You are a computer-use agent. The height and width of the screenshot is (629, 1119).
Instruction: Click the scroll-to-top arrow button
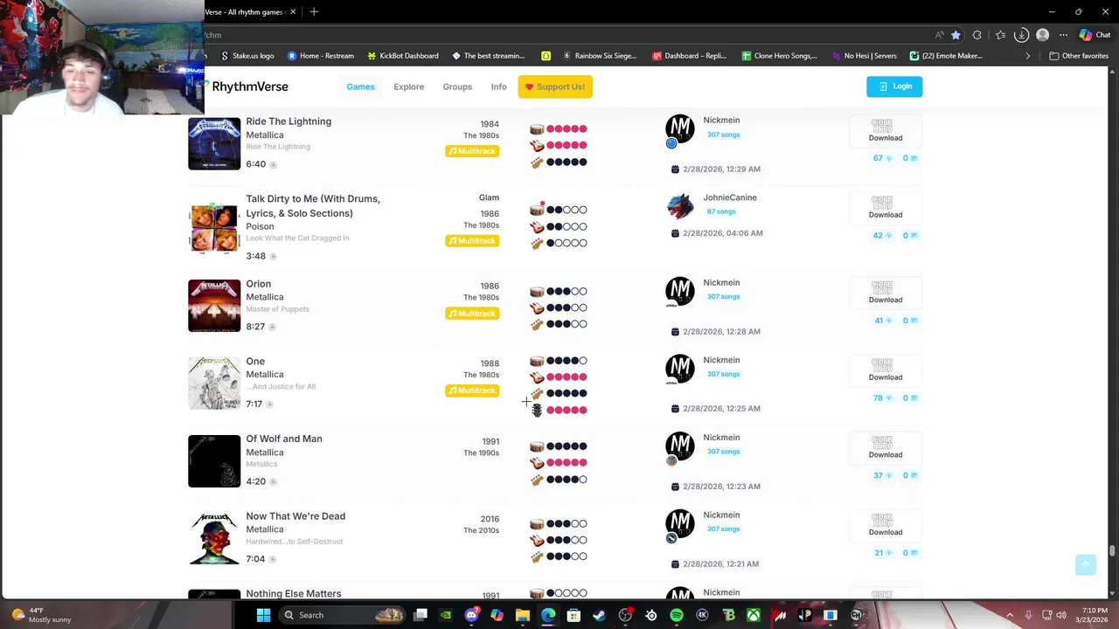[x=1086, y=564]
